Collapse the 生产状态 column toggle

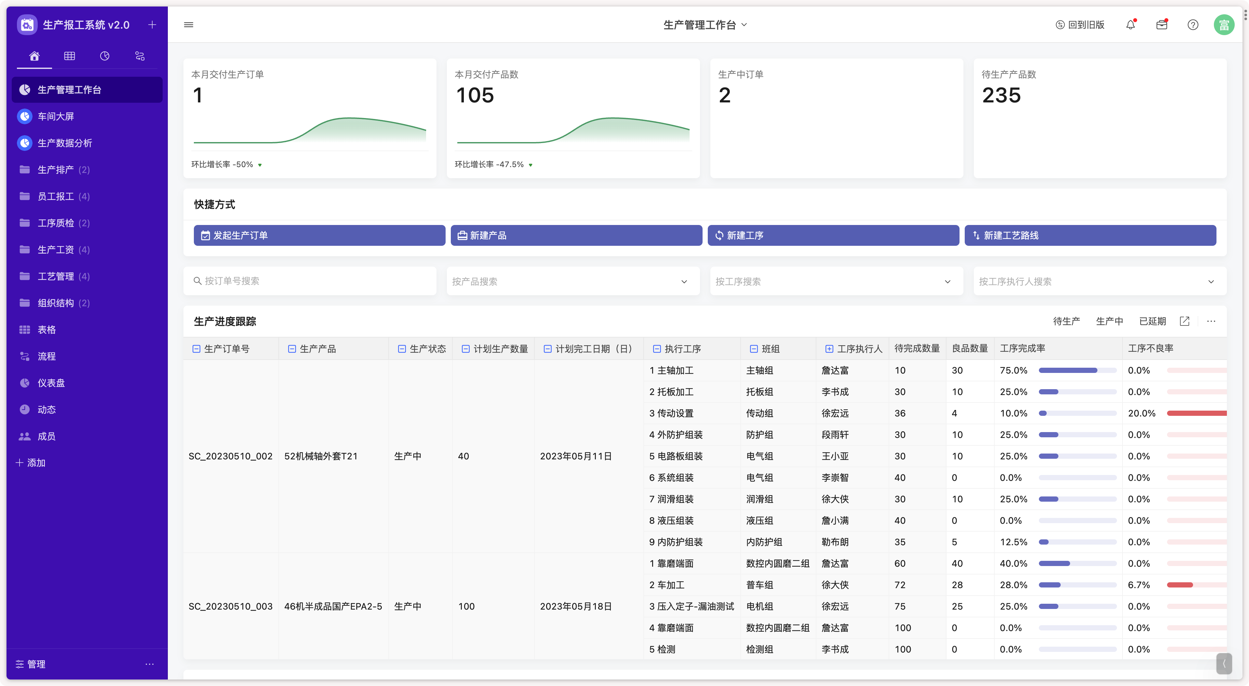coord(402,349)
